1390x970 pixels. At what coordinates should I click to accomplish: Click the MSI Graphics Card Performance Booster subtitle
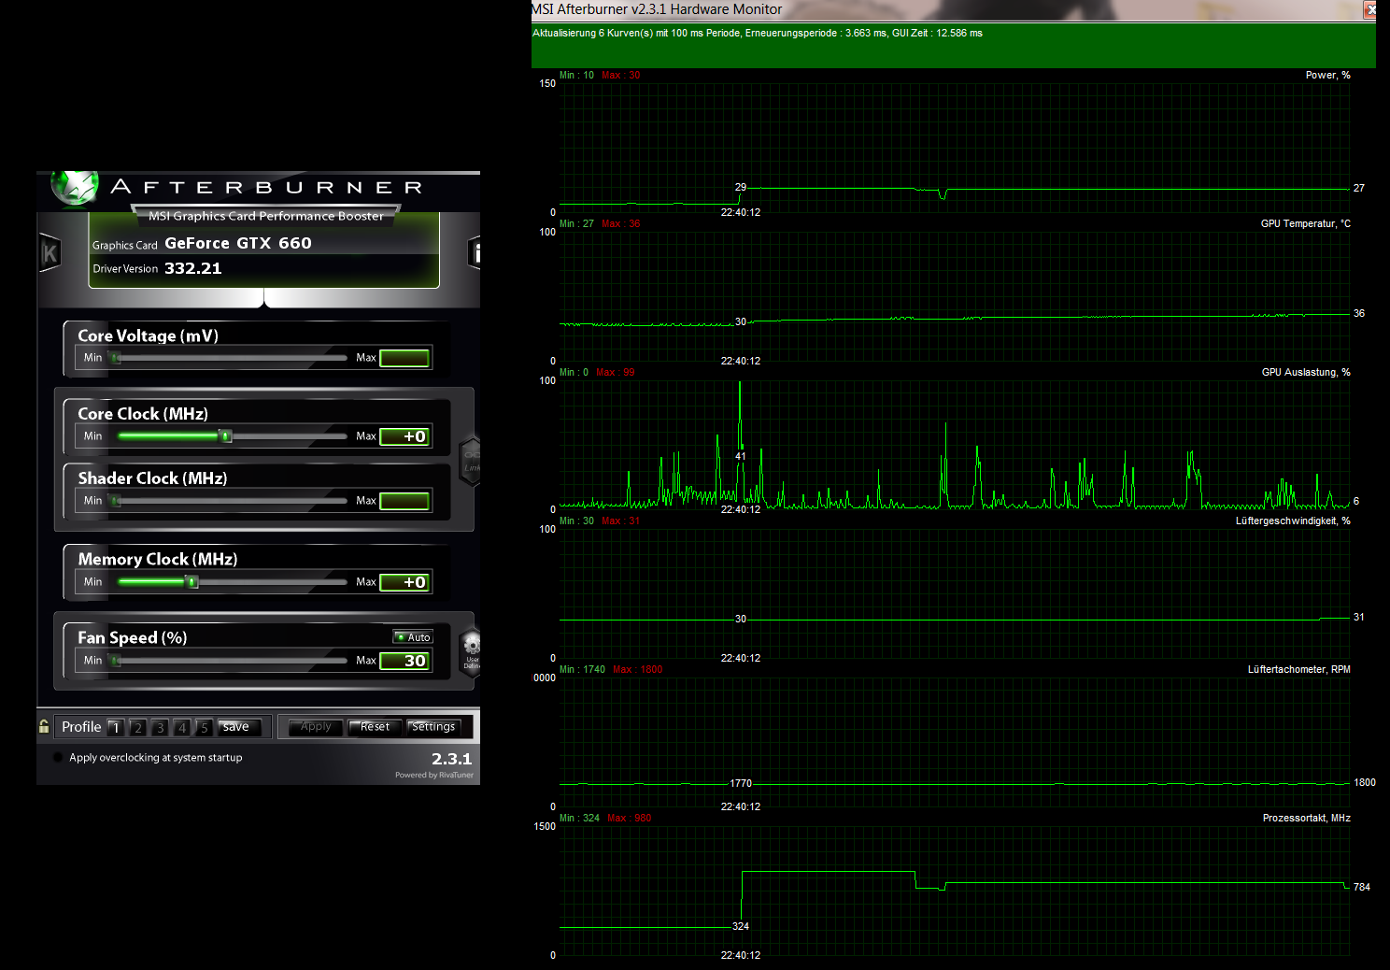[x=266, y=216]
